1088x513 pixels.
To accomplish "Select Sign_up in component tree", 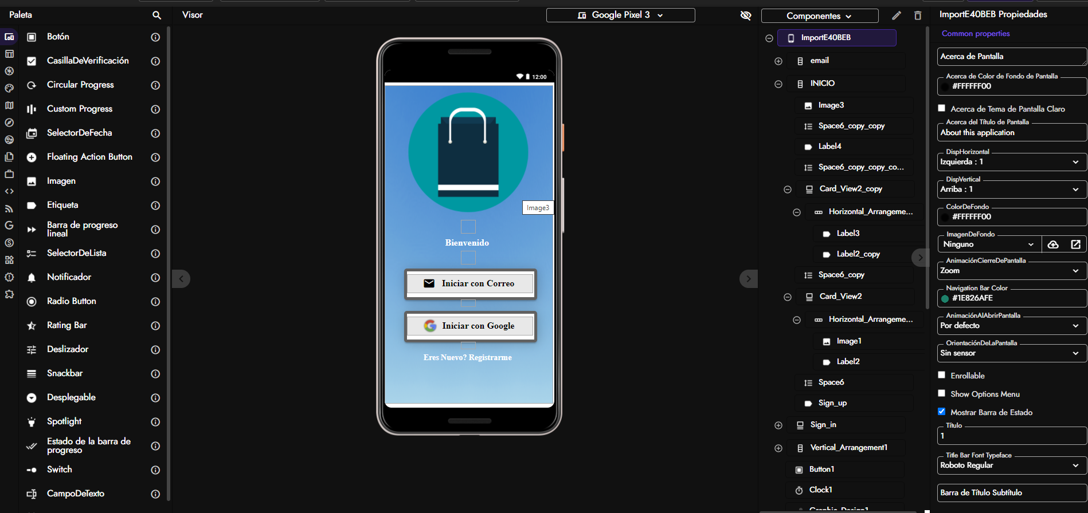I will tap(832, 403).
